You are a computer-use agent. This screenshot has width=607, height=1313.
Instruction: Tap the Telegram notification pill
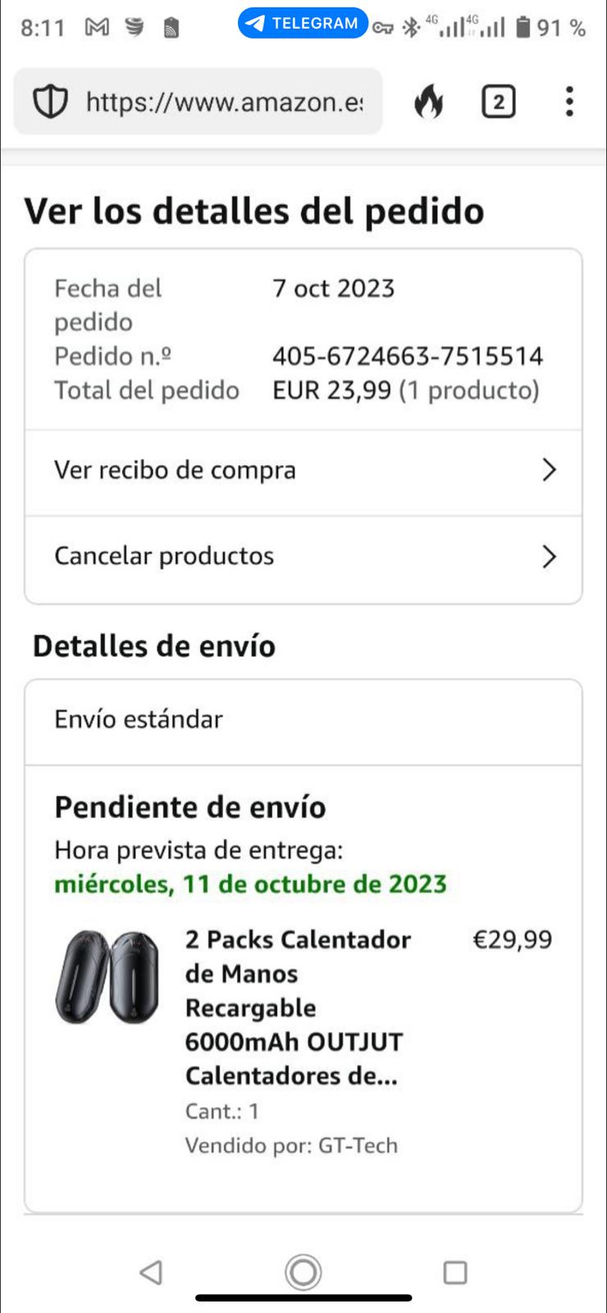point(303,23)
